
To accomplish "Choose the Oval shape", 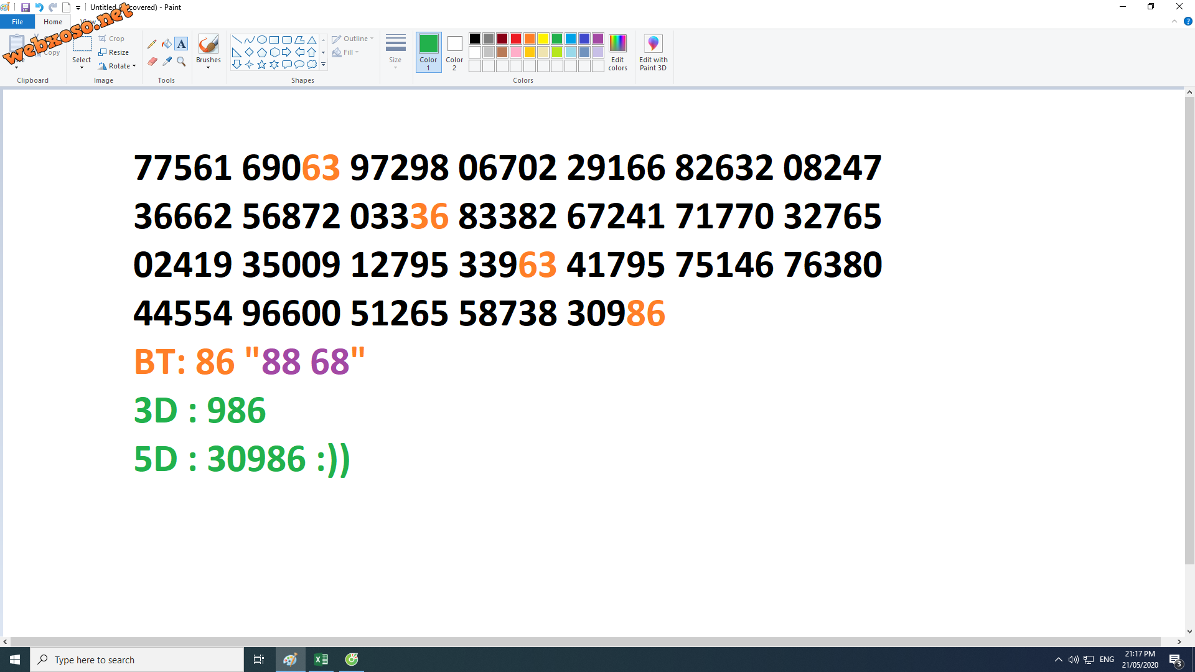I will pyautogui.click(x=261, y=40).
